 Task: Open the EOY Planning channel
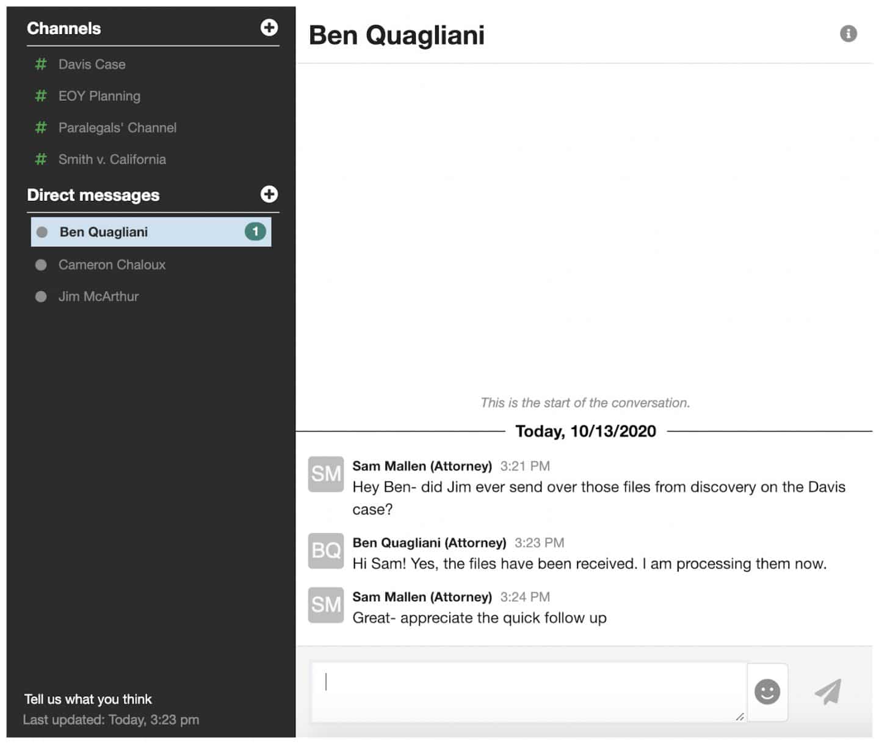pyautogui.click(x=99, y=96)
